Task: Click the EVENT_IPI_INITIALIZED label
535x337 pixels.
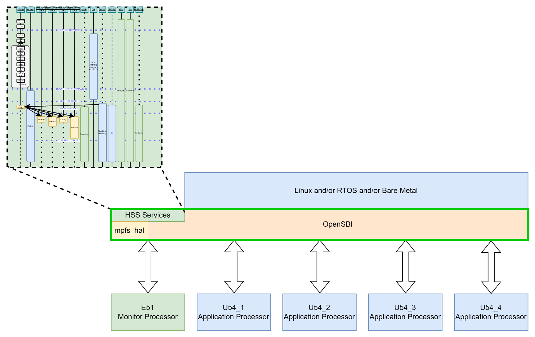Action: point(69,30)
